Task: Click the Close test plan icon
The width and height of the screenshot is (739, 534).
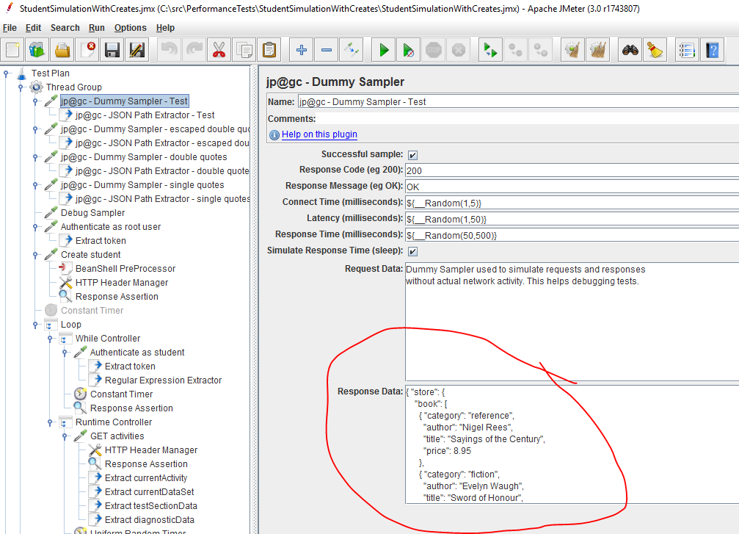Action: coord(87,49)
